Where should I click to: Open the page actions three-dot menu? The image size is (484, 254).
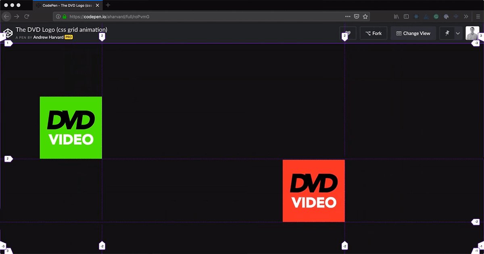(348, 17)
